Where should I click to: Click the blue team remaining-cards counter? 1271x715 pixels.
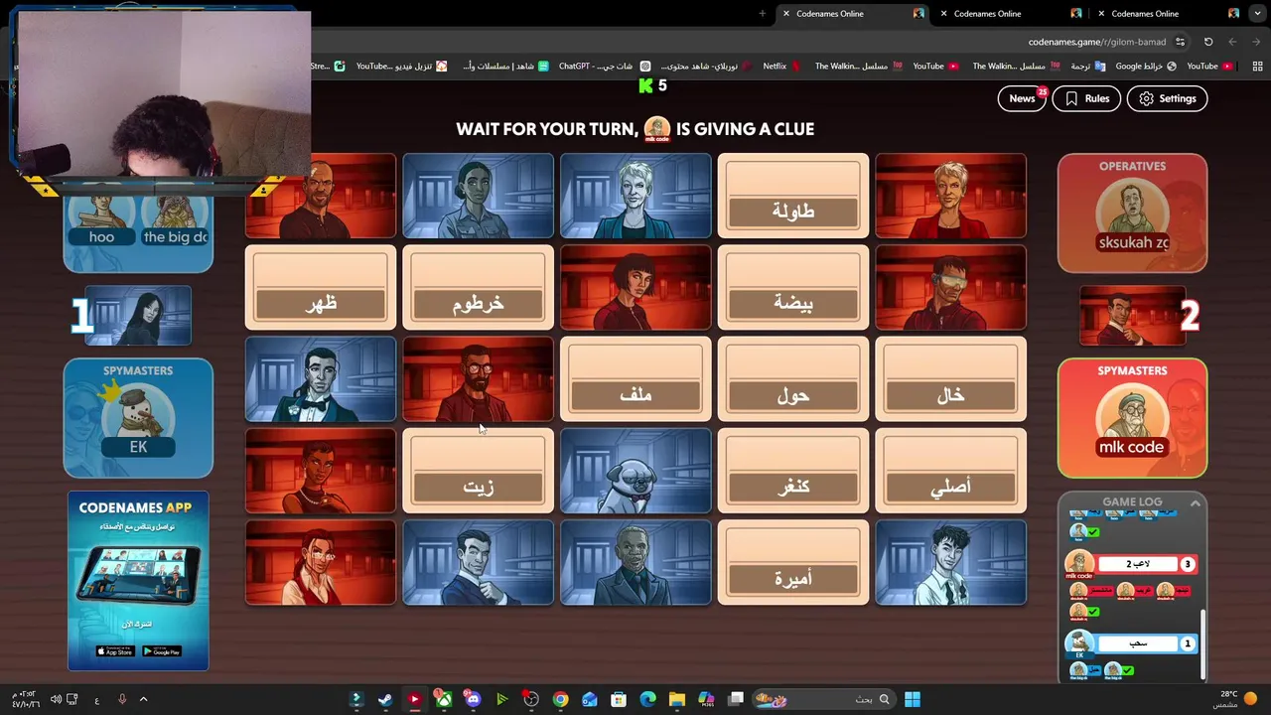(130, 316)
